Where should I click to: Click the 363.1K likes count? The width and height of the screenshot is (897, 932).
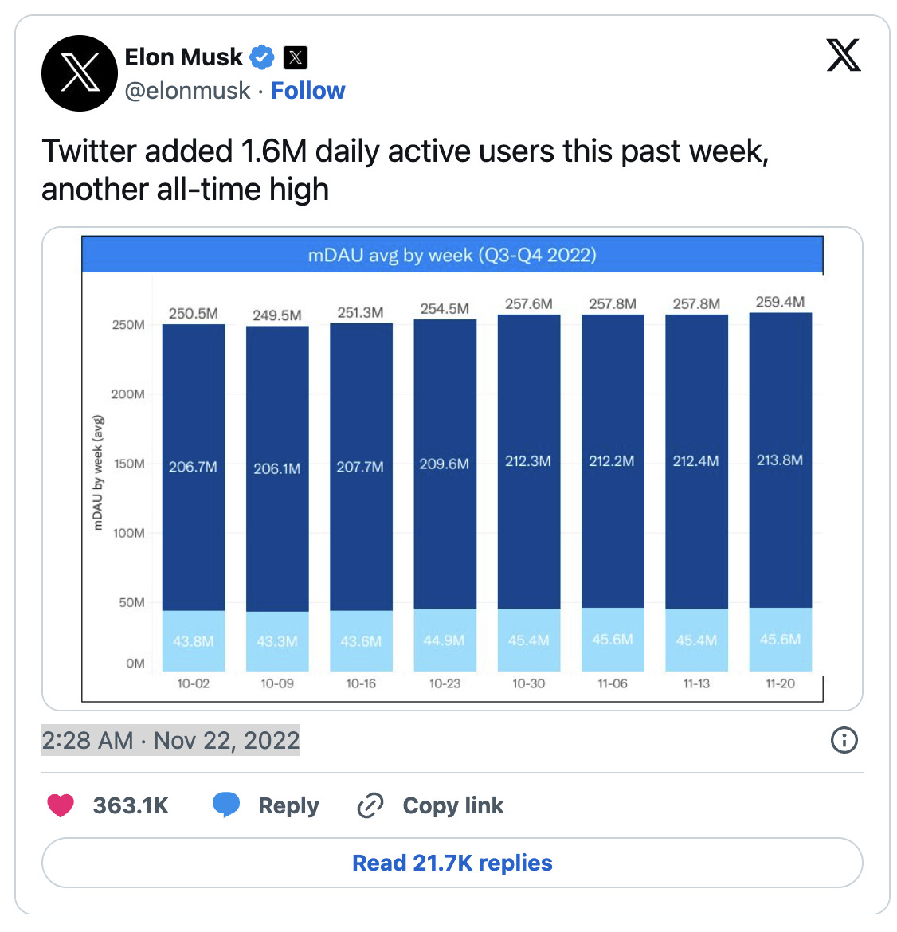coord(131,806)
